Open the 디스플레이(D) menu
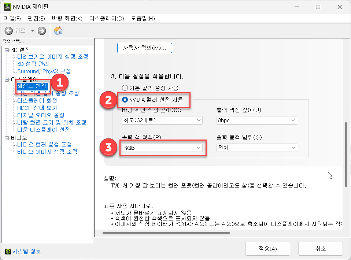This screenshot has width=351, height=260. pos(107,18)
